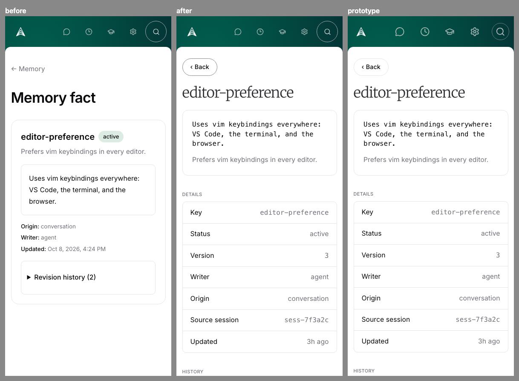
Task: Select the Writer row in the after panel
Action: pos(259,277)
